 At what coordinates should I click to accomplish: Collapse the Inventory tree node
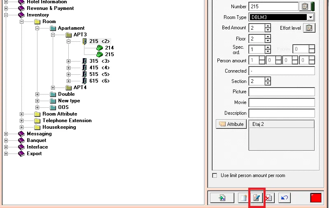pyautogui.click(x=6, y=15)
